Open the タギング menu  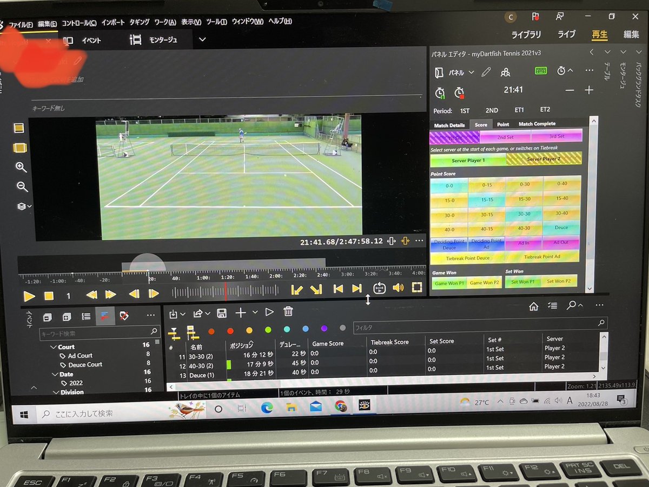[x=140, y=22]
